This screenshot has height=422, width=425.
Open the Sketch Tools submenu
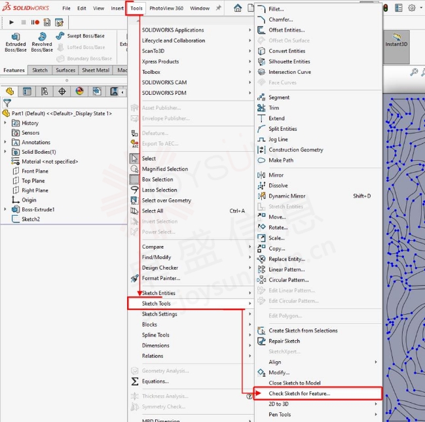191,304
